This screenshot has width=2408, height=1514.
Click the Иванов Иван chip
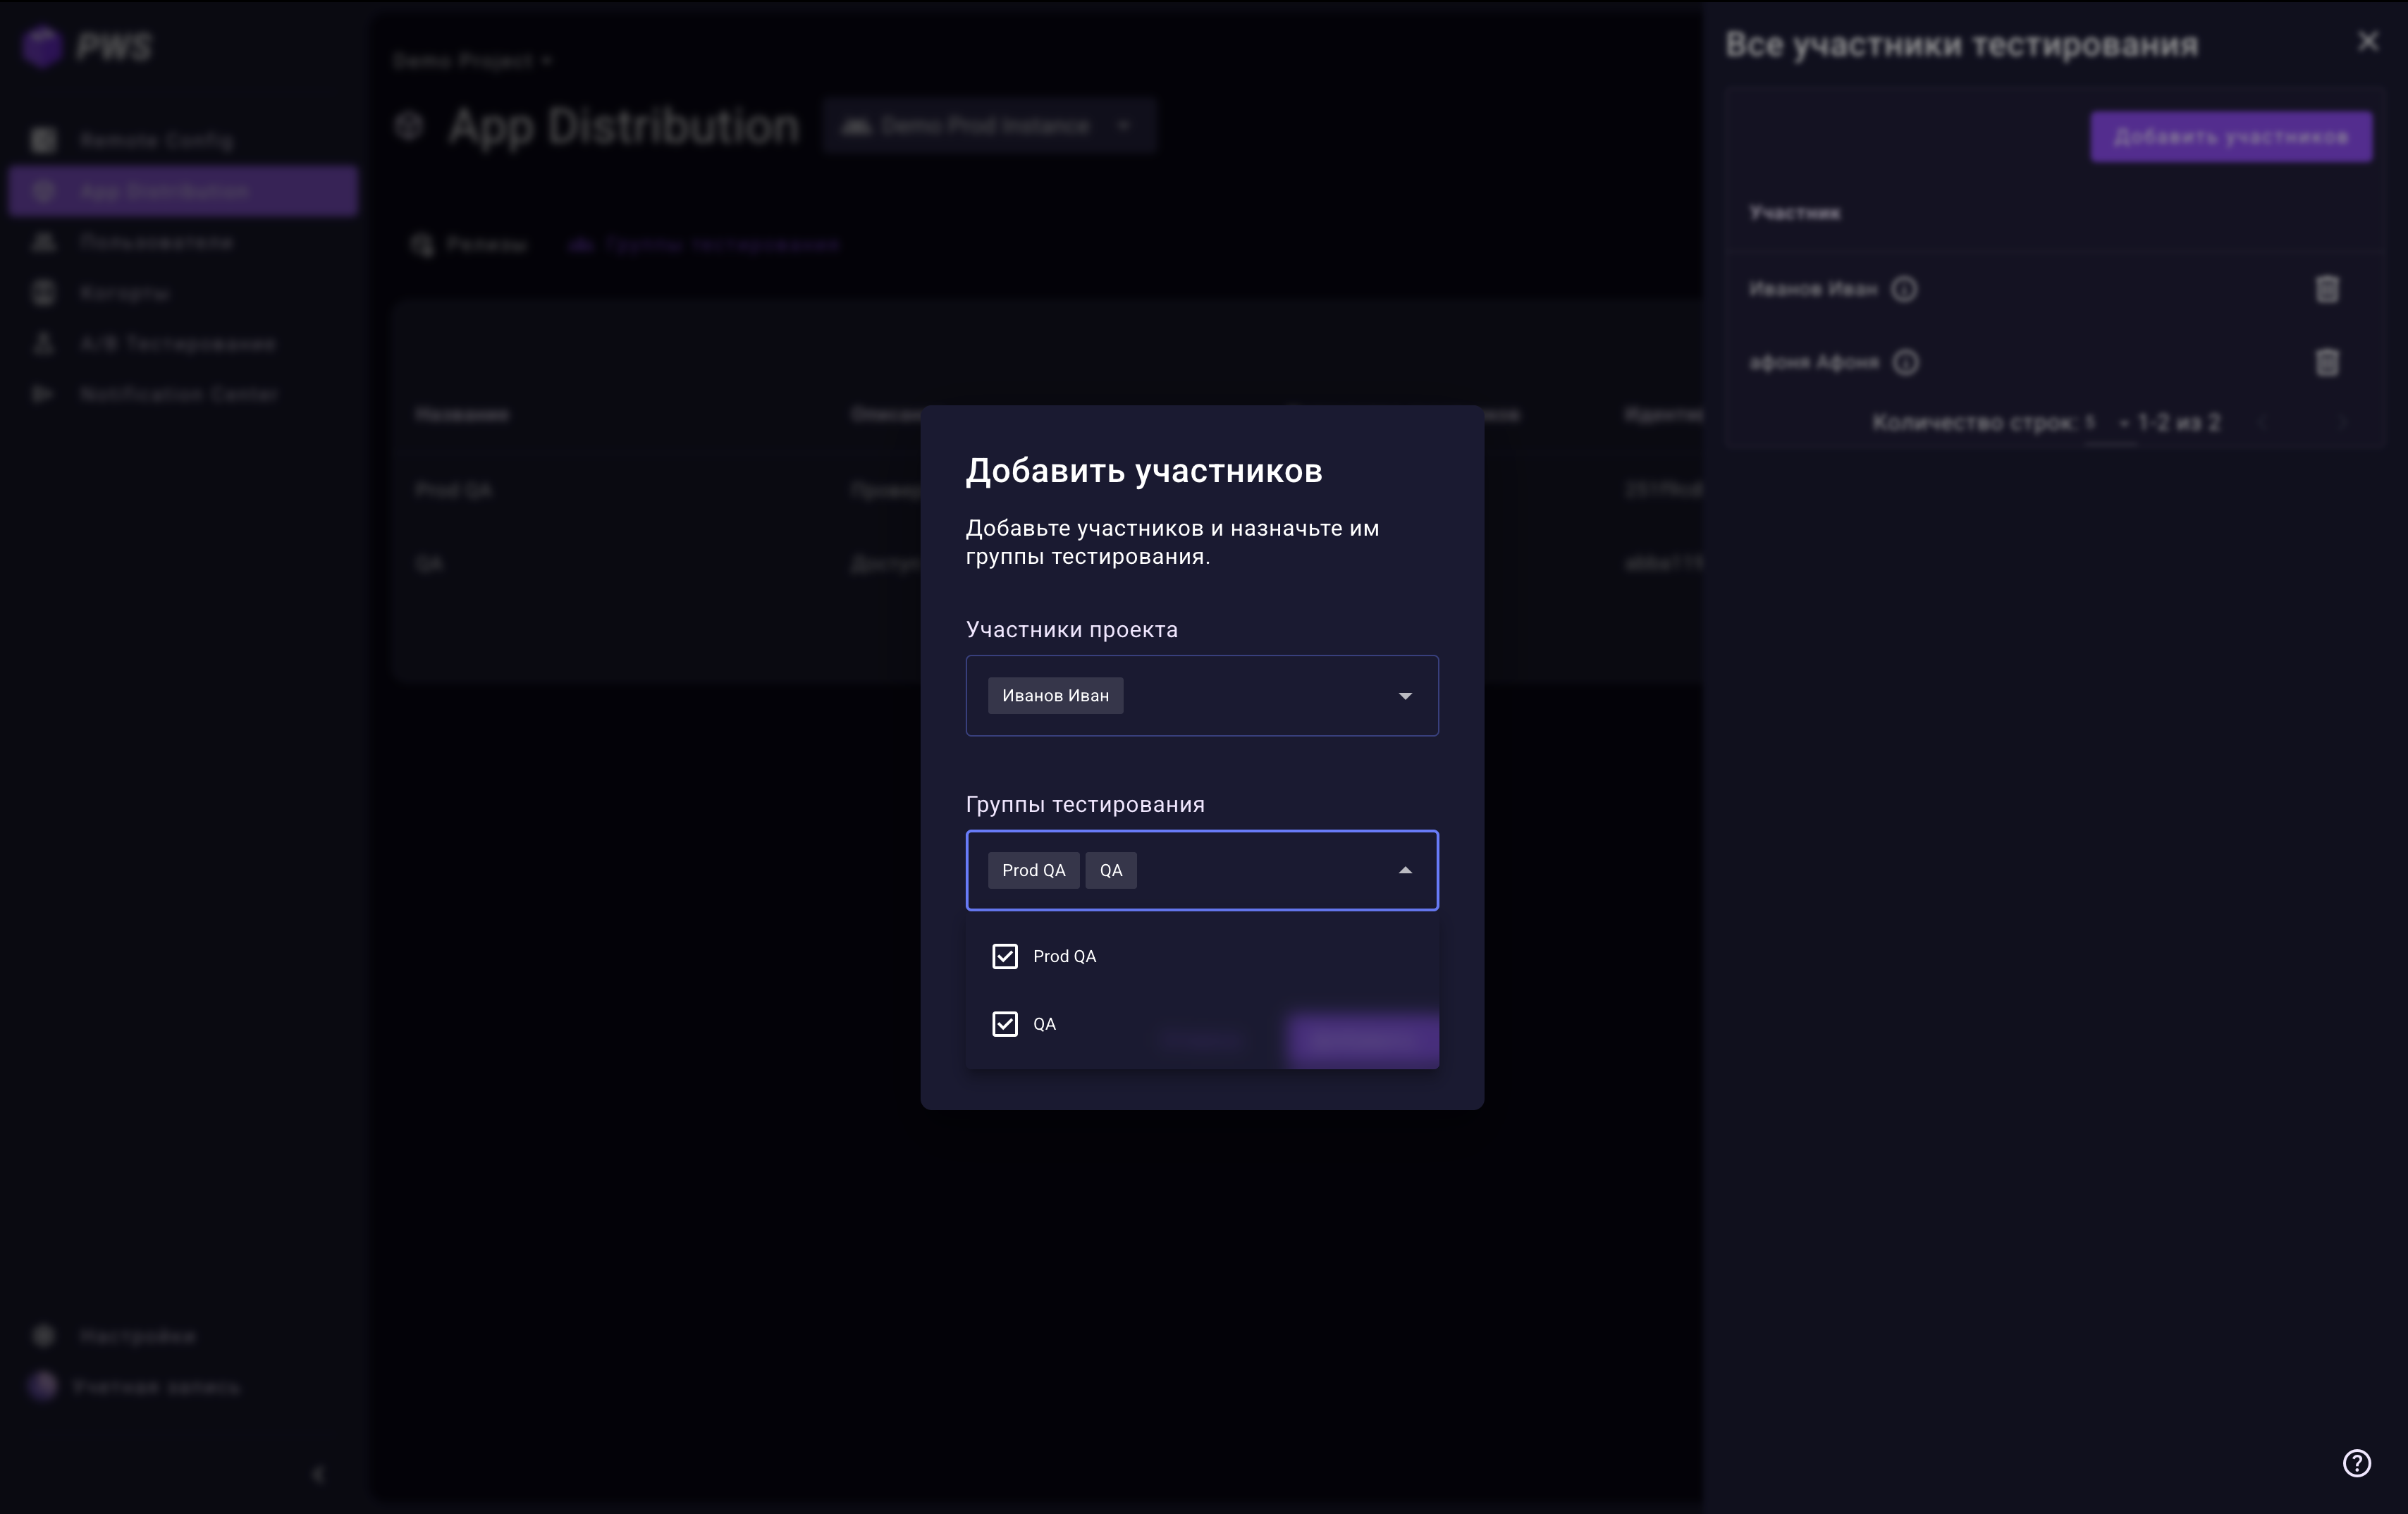[1055, 696]
